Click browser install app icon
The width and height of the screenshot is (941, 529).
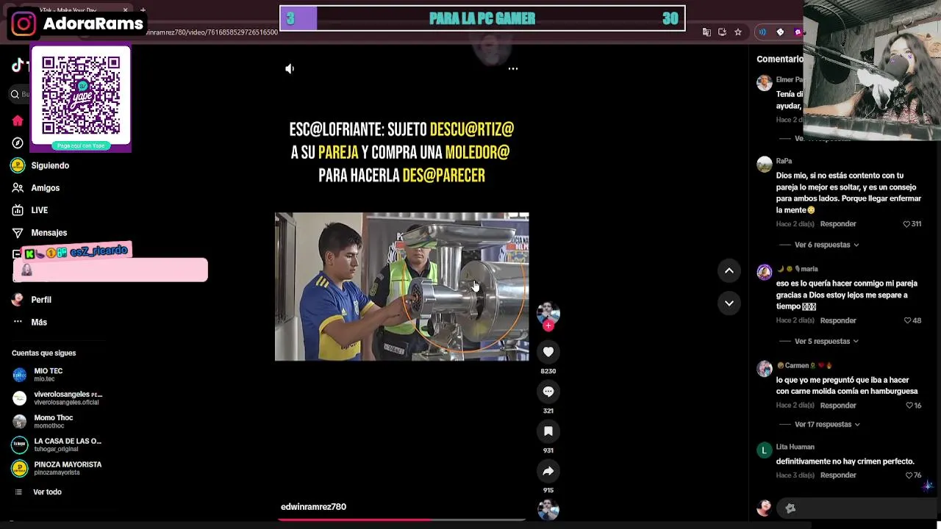722,32
